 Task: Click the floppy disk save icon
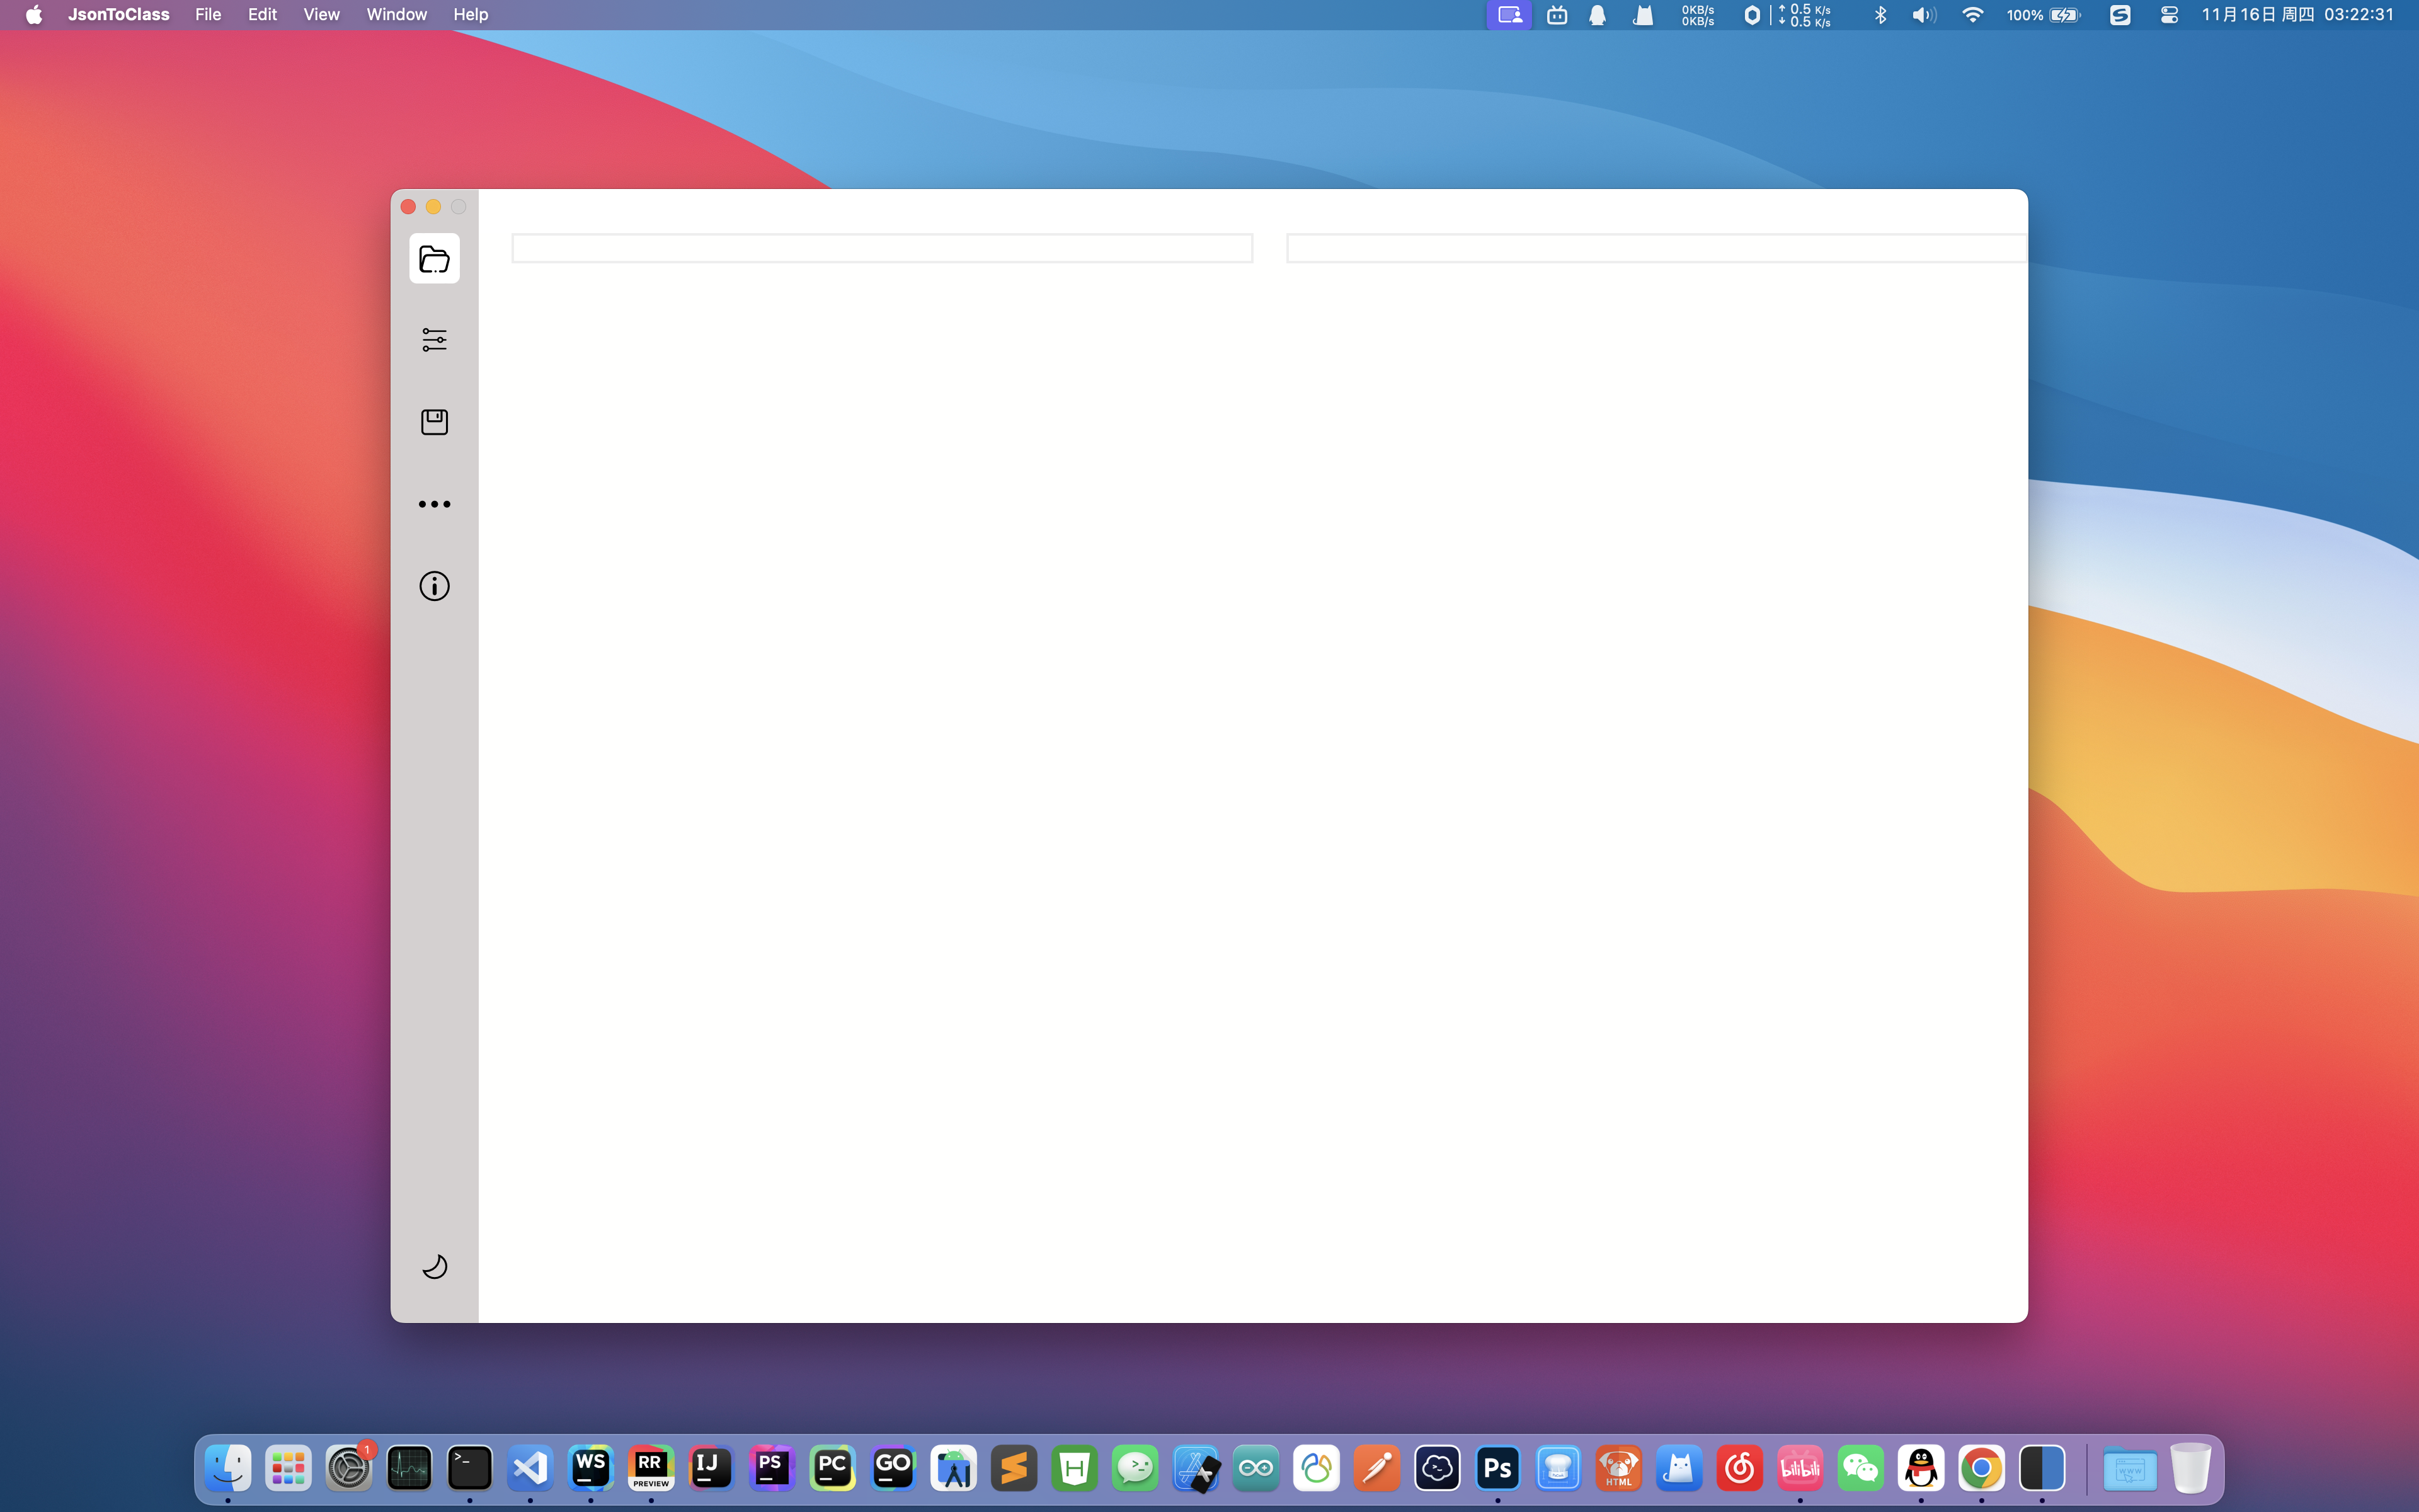[434, 422]
